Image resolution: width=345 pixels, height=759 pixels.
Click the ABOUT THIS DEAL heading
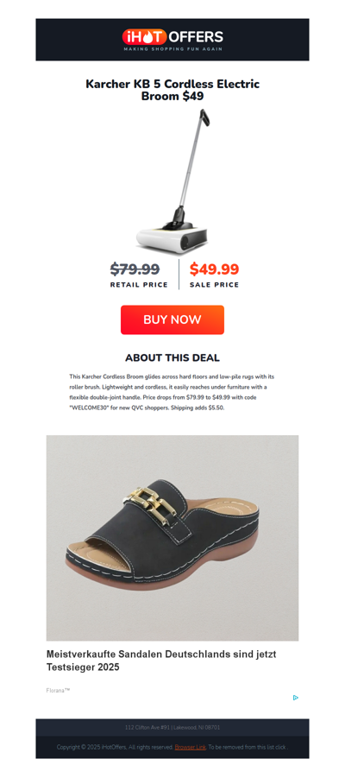point(172,357)
